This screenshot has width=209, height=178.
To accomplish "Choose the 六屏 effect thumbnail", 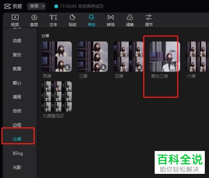I will point(197,57).
